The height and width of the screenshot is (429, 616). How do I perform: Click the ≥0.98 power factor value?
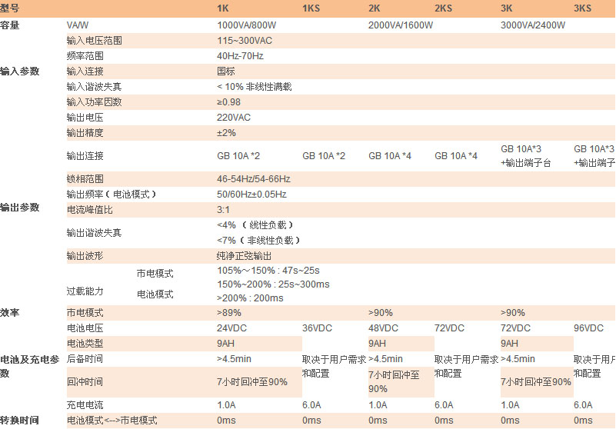228,102
